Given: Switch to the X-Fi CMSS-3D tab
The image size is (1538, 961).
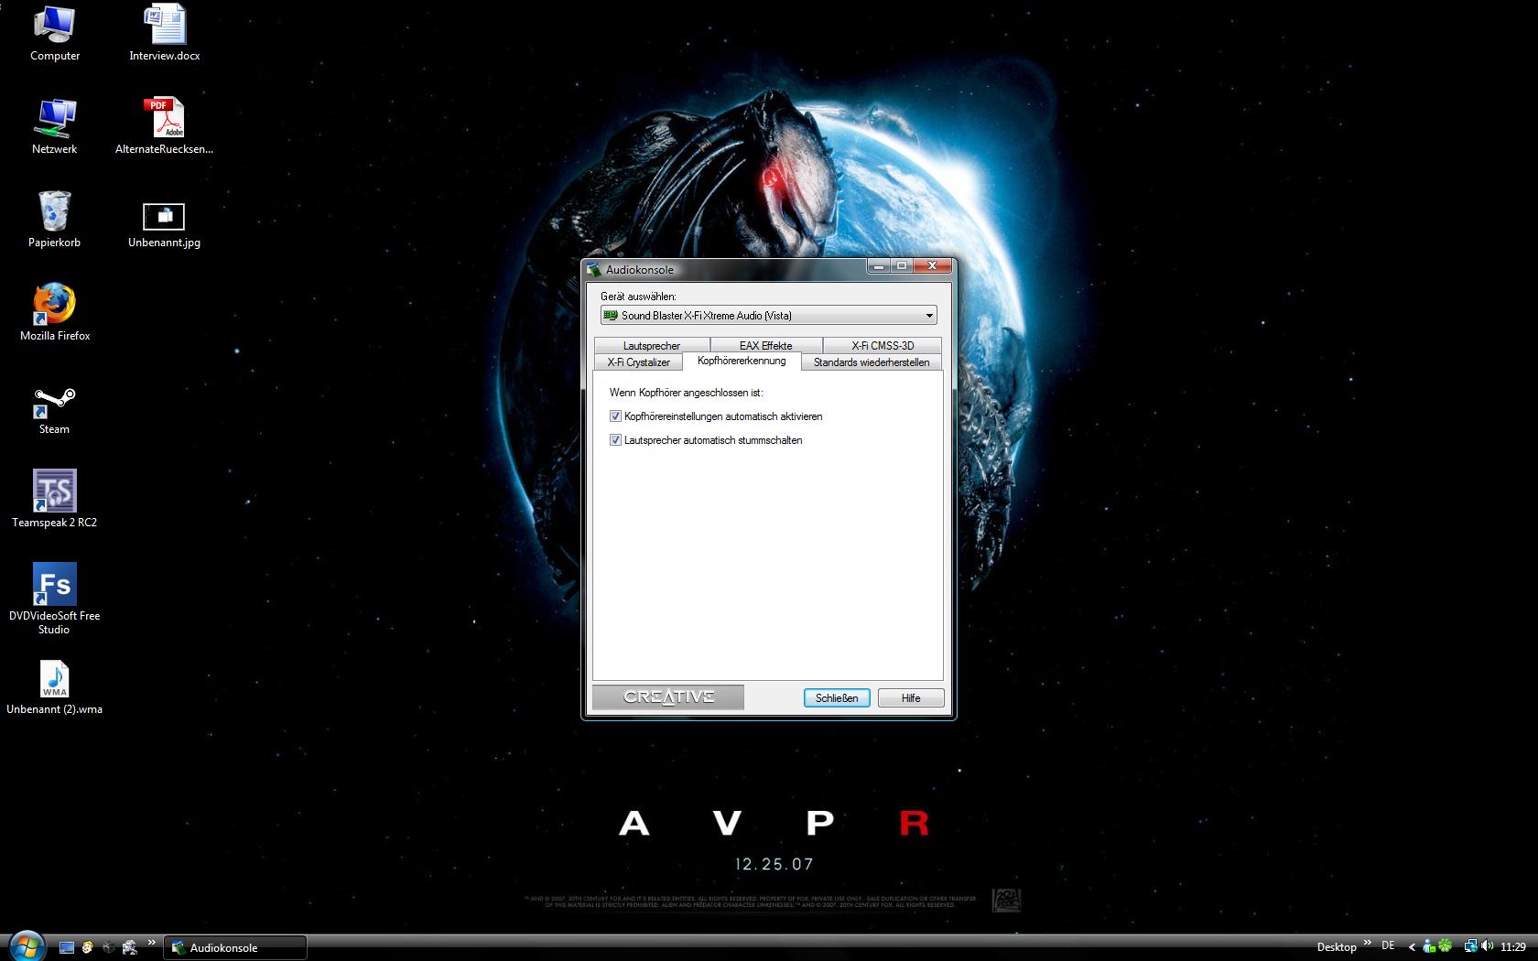Looking at the screenshot, I should coord(883,345).
